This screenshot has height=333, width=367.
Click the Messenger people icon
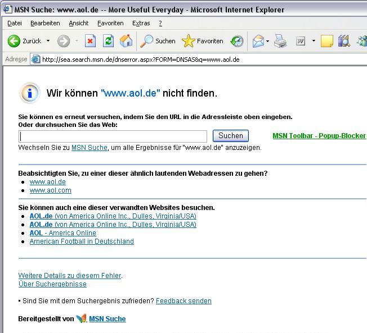pyautogui.click(x=361, y=41)
